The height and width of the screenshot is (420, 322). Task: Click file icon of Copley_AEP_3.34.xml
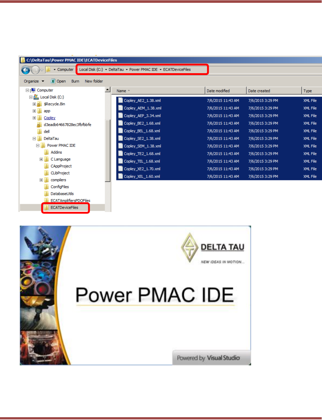(x=121, y=115)
